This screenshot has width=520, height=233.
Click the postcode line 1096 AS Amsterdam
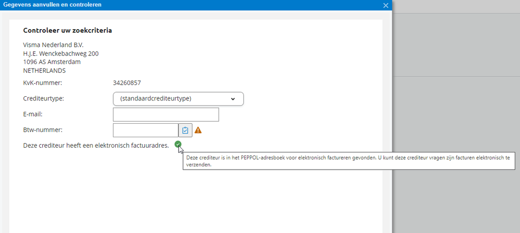(52, 62)
